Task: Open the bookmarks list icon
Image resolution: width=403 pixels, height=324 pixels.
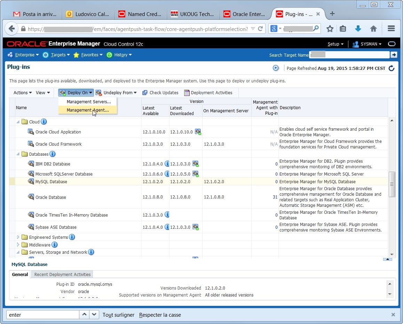Action: 343,29
